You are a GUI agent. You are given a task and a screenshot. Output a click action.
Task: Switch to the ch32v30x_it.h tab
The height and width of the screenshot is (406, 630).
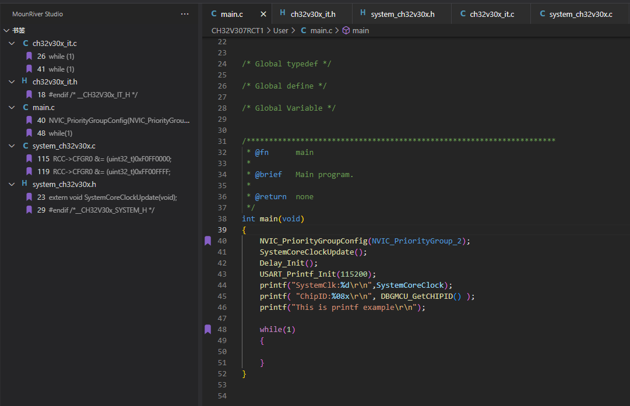(x=312, y=14)
